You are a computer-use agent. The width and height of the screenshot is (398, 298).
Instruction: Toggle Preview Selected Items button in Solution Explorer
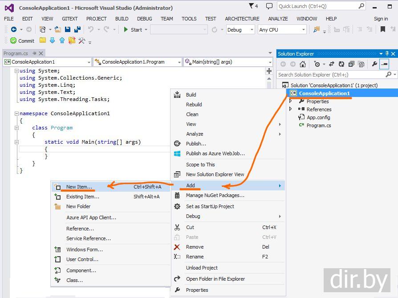click(384, 64)
